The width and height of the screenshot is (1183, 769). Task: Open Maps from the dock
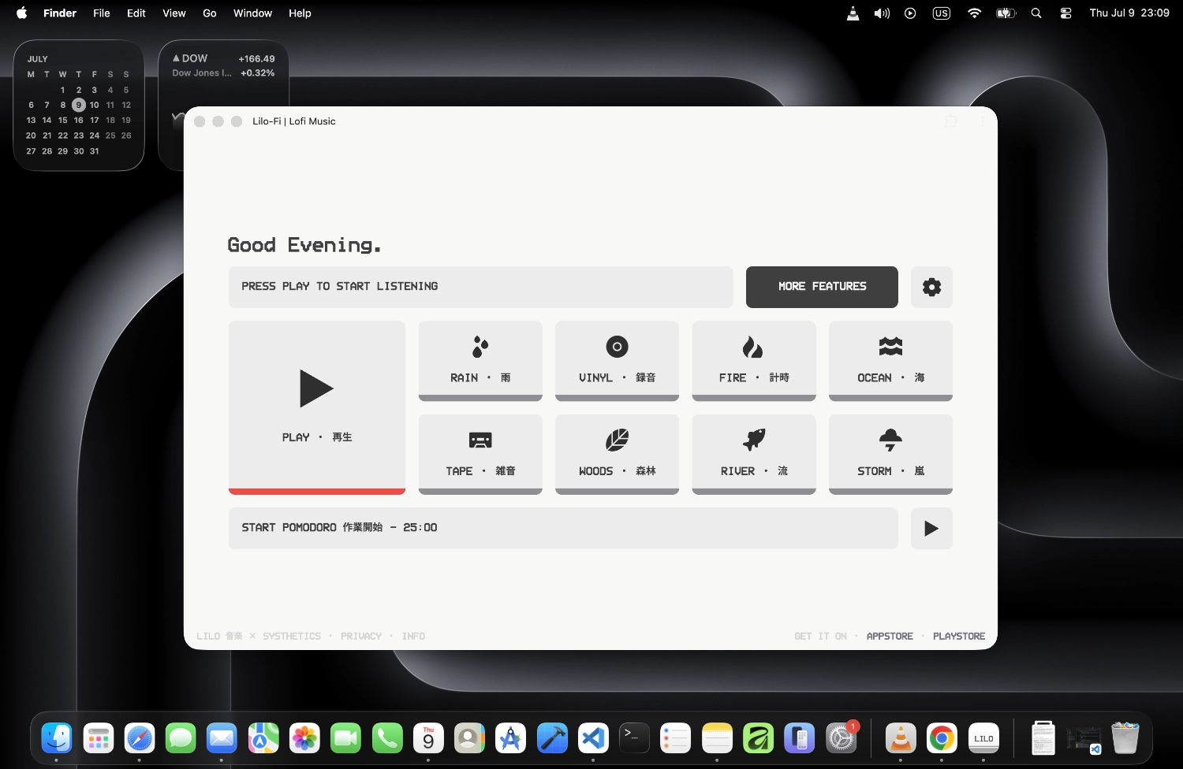click(263, 738)
